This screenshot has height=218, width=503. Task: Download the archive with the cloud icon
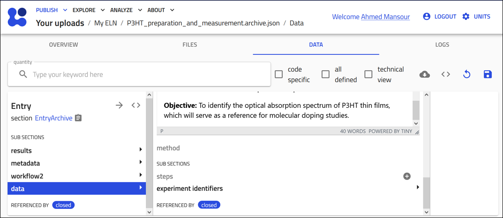click(424, 74)
